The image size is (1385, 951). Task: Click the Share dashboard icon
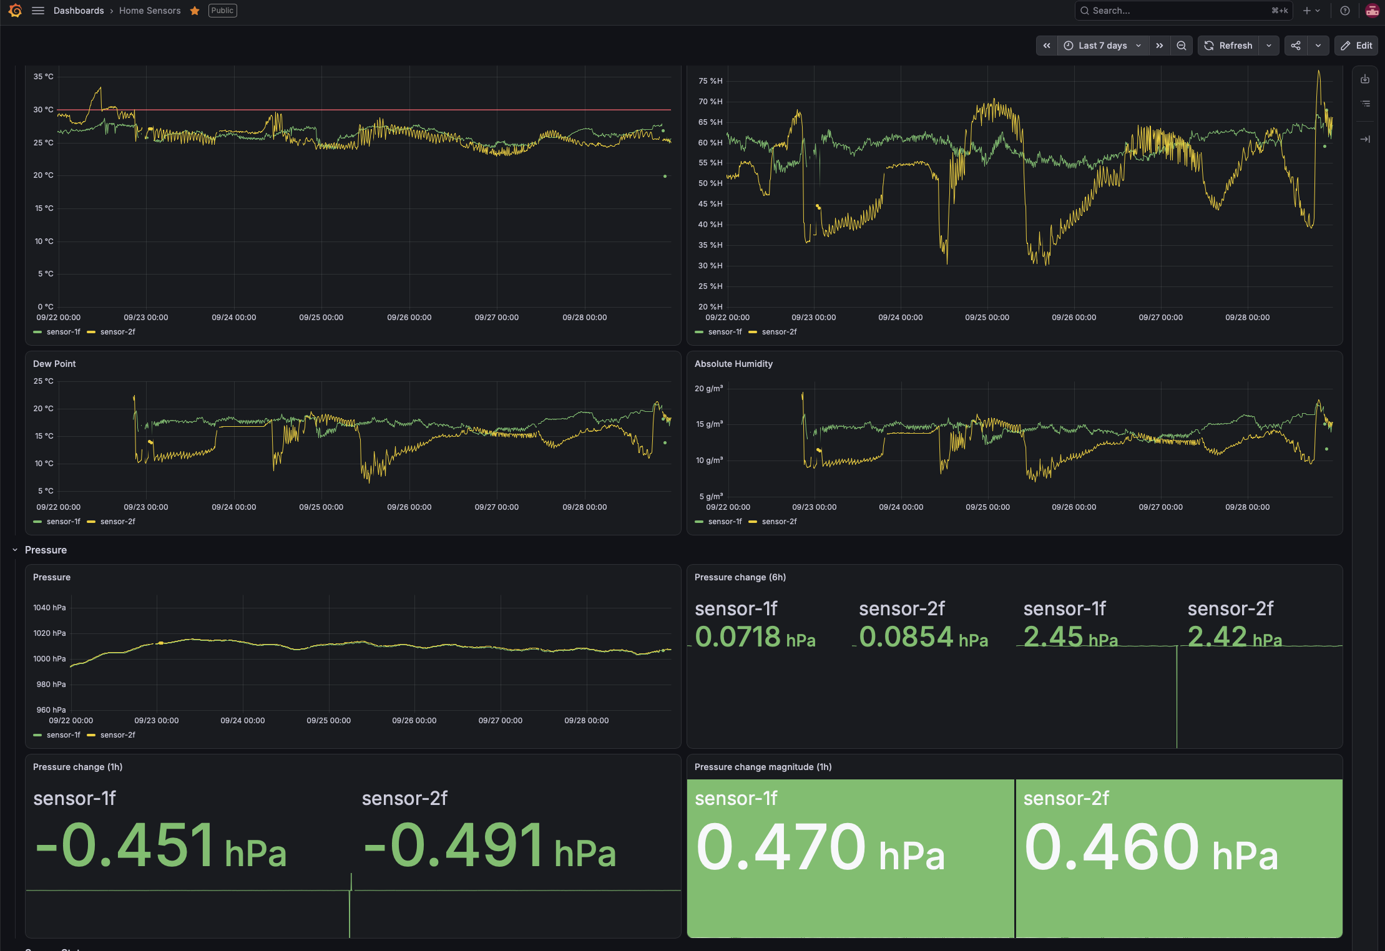[1296, 46]
